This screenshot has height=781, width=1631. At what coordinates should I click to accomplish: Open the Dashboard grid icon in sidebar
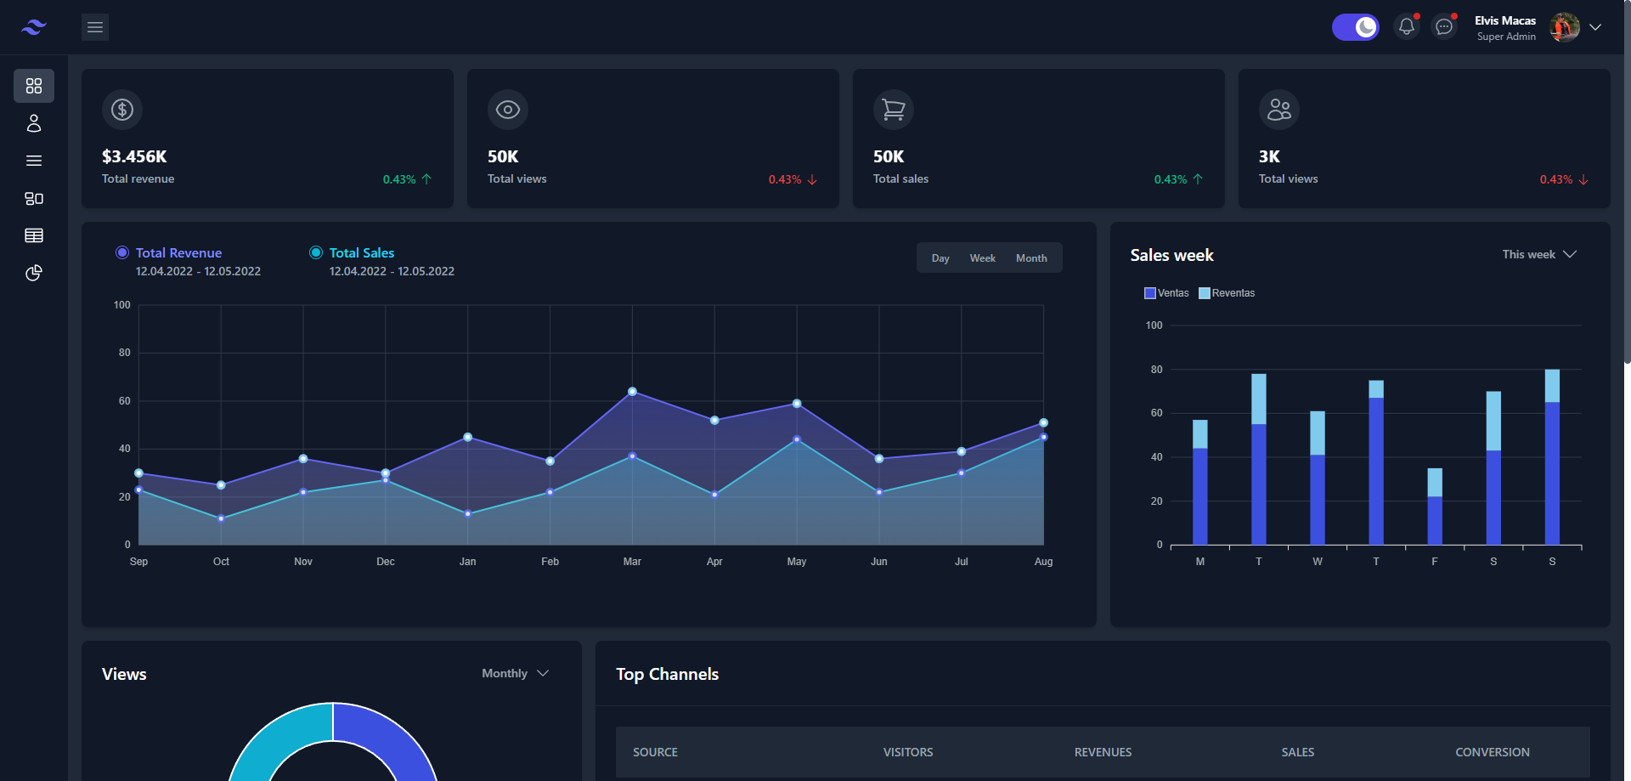[34, 85]
